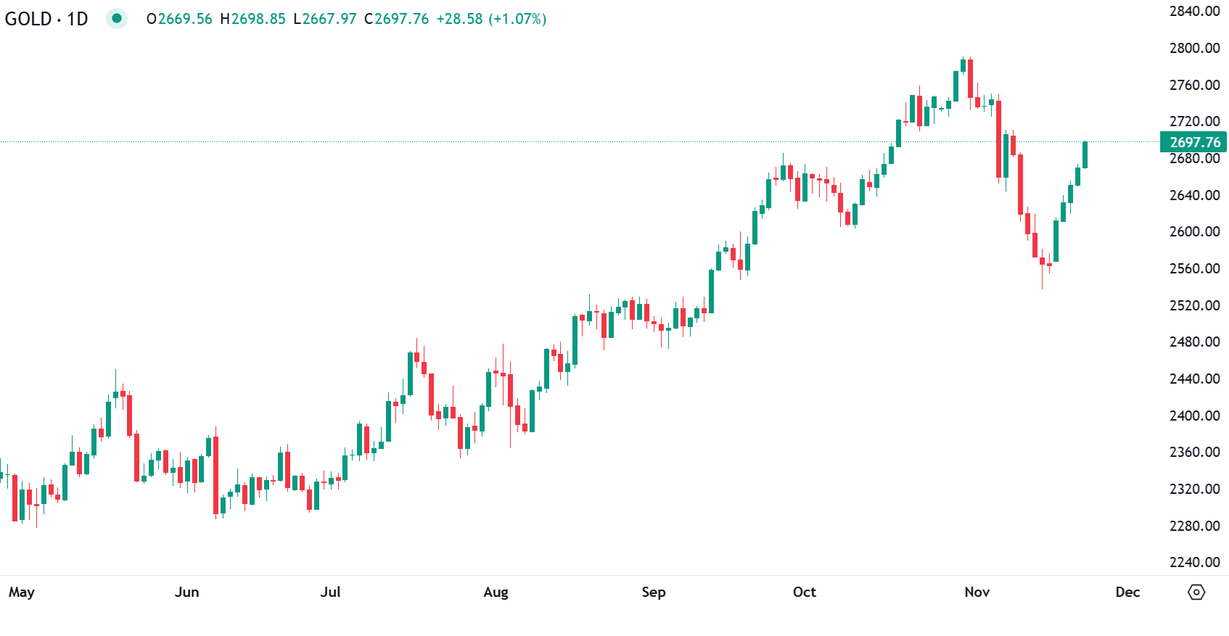Click the green market status dot icon
The width and height of the screenshot is (1229, 636).
(116, 18)
